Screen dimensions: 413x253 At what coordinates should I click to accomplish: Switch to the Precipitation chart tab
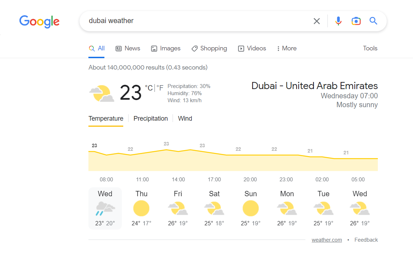click(x=151, y=119)
